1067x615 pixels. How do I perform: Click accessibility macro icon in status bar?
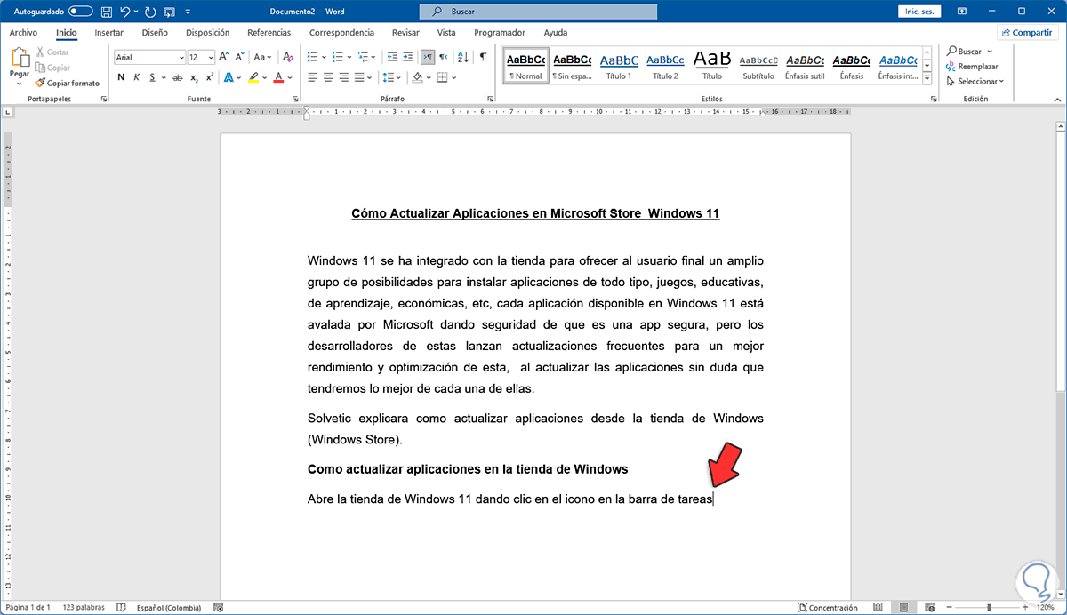tap(219, 608)
